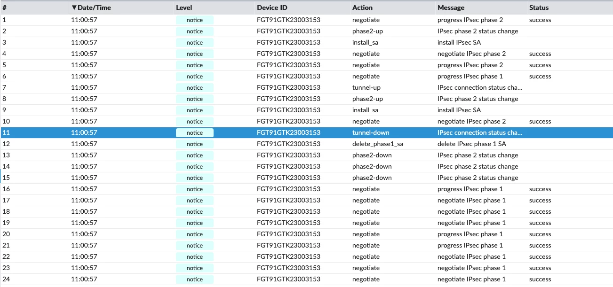
Task: Click the negotiate action in row 21
Action: point(366,245)
